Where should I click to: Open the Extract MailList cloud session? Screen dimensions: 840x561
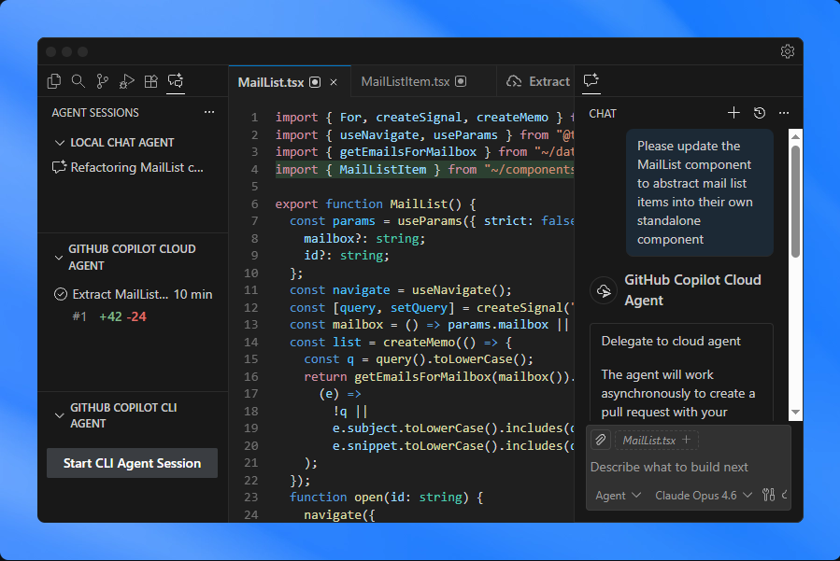pyautogui.click(x=133, y=294)
